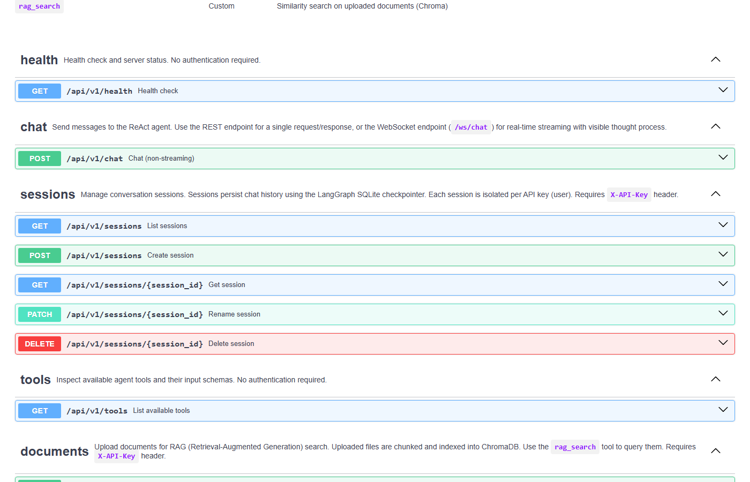Open the sessions tag heading
This screenshot has width=750, height=482.
48,194
